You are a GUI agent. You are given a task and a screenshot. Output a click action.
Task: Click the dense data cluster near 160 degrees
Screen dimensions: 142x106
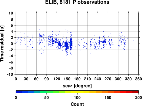click(x=71, y=42)
